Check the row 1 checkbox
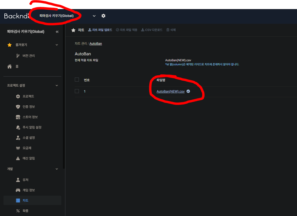The height and width of the screenshot is (216, 297). [x=77, y=91]
